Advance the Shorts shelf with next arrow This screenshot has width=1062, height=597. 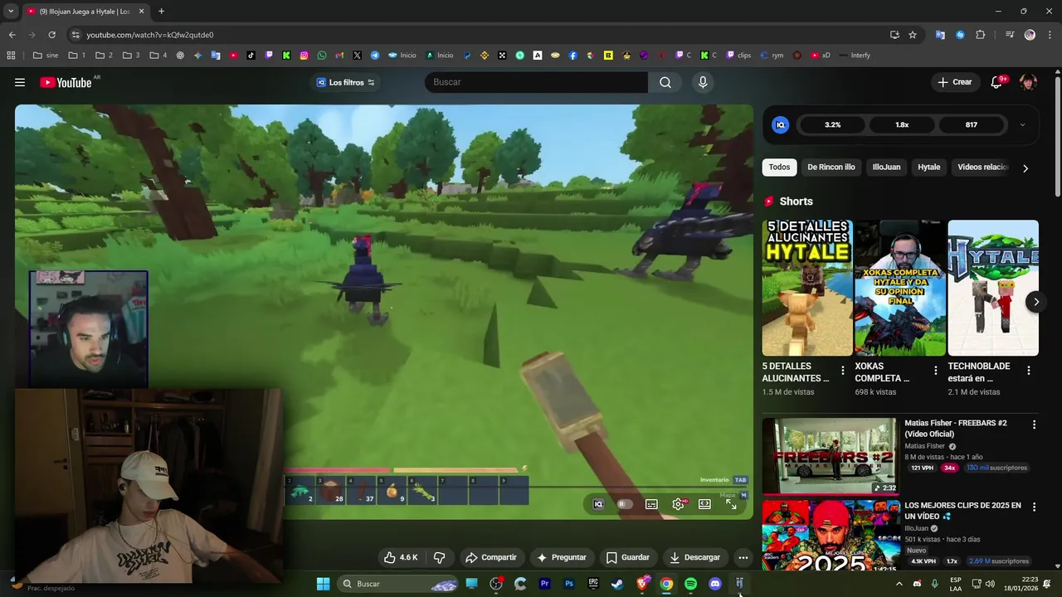click(x=1035, y=302)
